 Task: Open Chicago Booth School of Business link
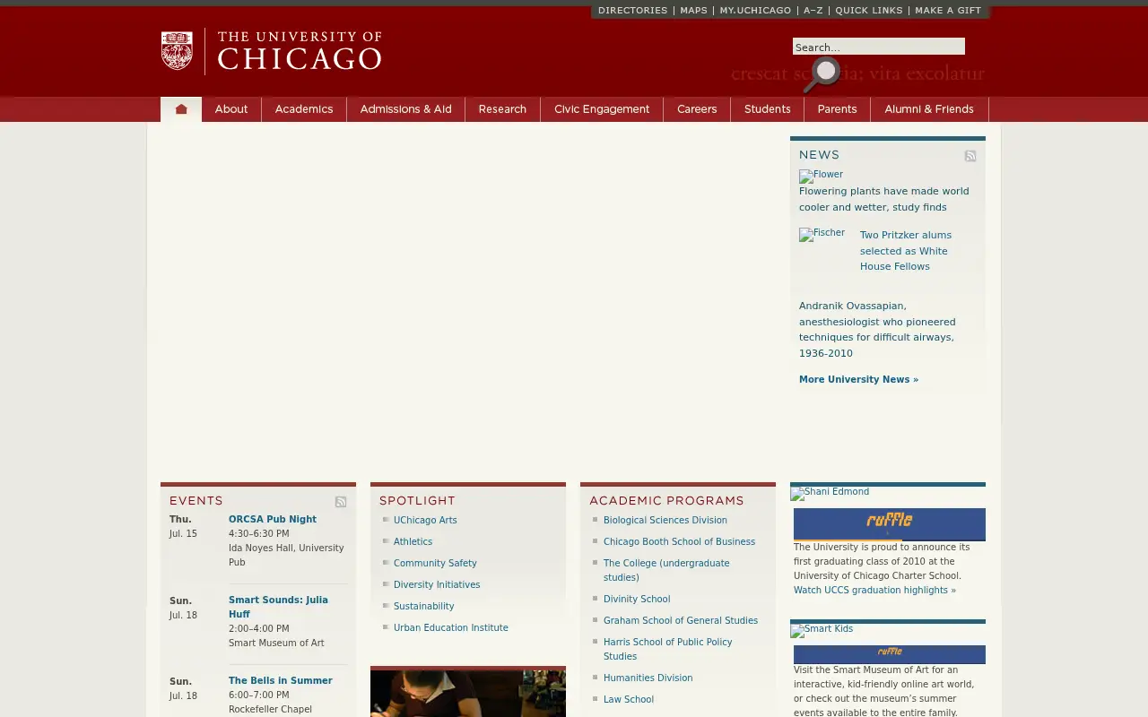click(679, 542)
